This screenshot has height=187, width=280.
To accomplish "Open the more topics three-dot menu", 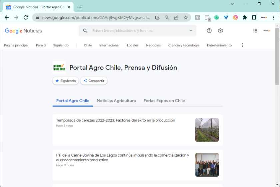I will tap(242, 45).
